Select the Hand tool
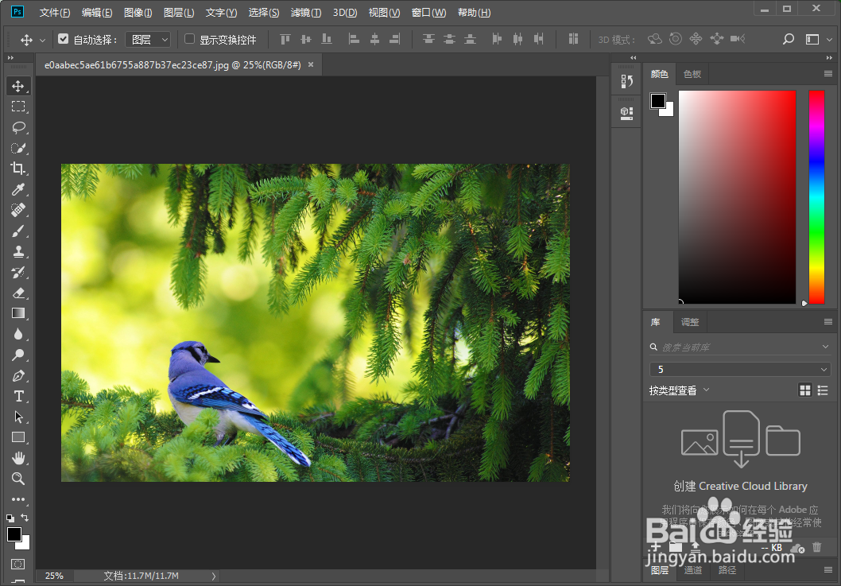Image resolution: width=841 pixels, height=586 pixels. click(18, 458)
